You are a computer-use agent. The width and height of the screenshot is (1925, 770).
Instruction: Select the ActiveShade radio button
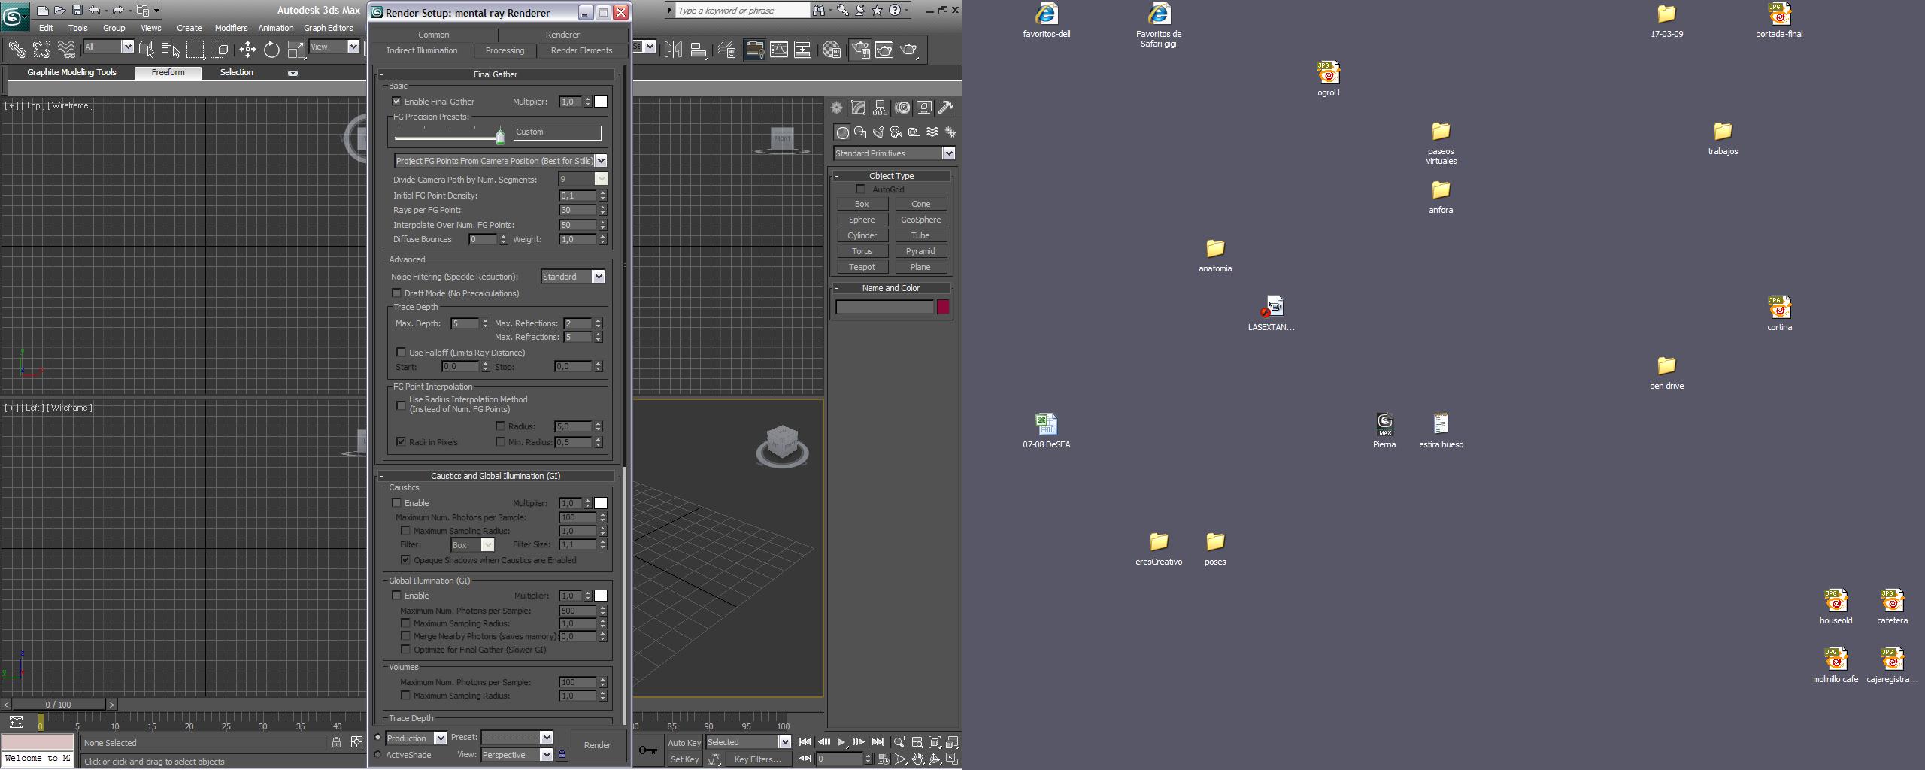[377, 755]
